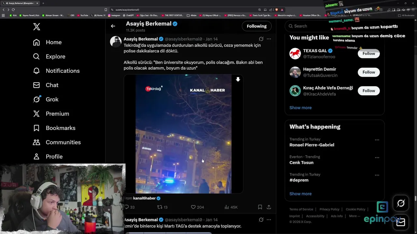Open the Premium page

click(51, 114)
